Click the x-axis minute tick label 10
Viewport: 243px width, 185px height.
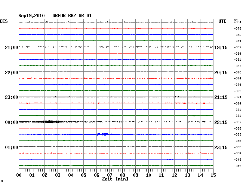[x=148, y=175]
